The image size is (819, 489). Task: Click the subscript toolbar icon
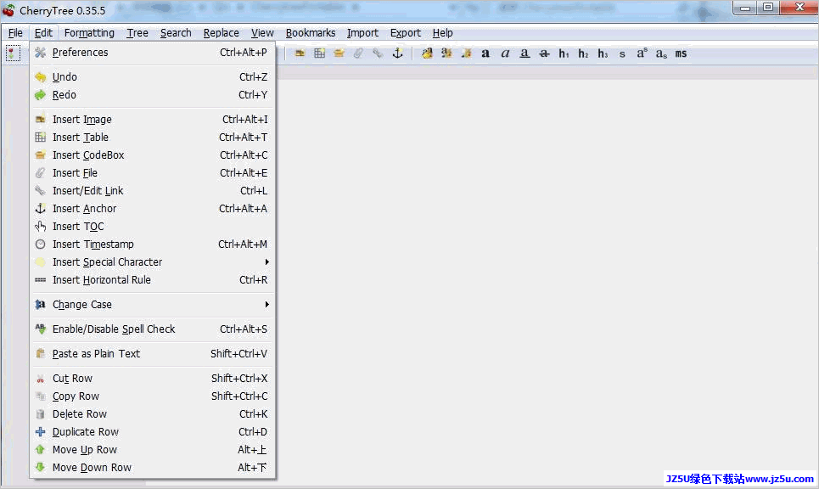point(661,53)
